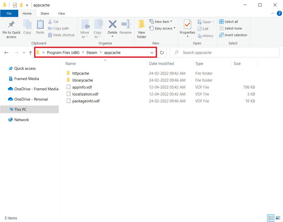Sort by the Name column header
This screenshot has height=222, width=283.
tap(71, 64)
